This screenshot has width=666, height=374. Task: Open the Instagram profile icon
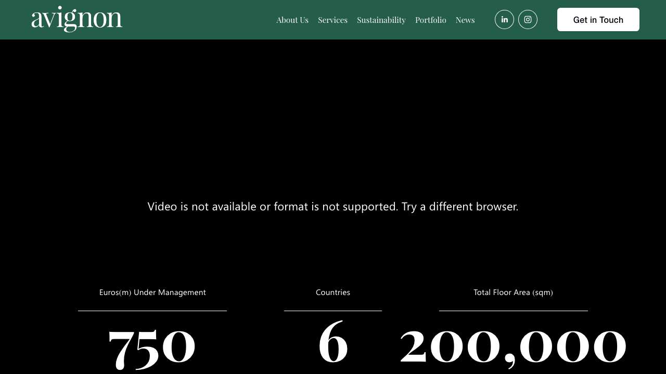point(528,20)
